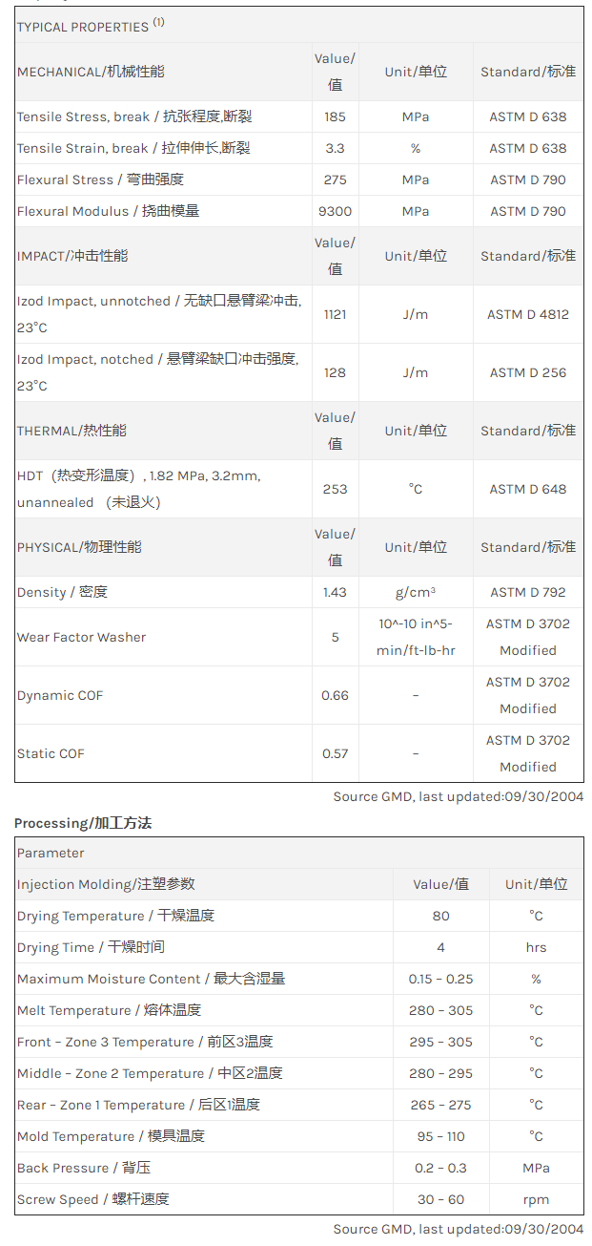This screenshot has width=592, height=1246.
Task: Click the Processing/加工方法 heading
Action: click(x=83, y=822)
